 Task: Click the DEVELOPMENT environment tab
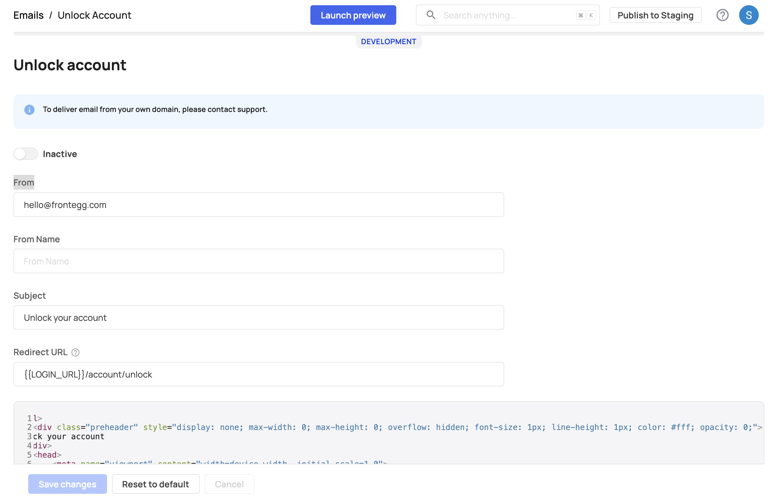click(x=388, y=42)
